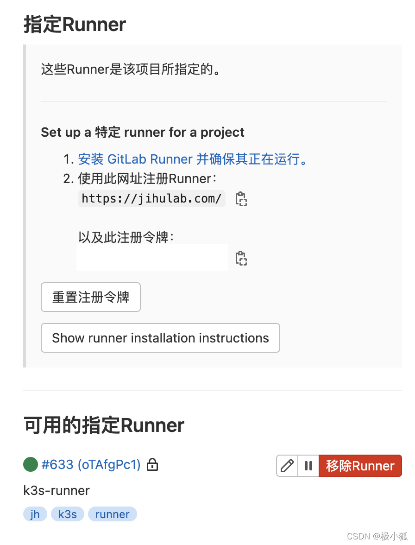Click the 可用的指定Runner heading
The height and width of the screenshot is (545, 415).
coord(104,425)
